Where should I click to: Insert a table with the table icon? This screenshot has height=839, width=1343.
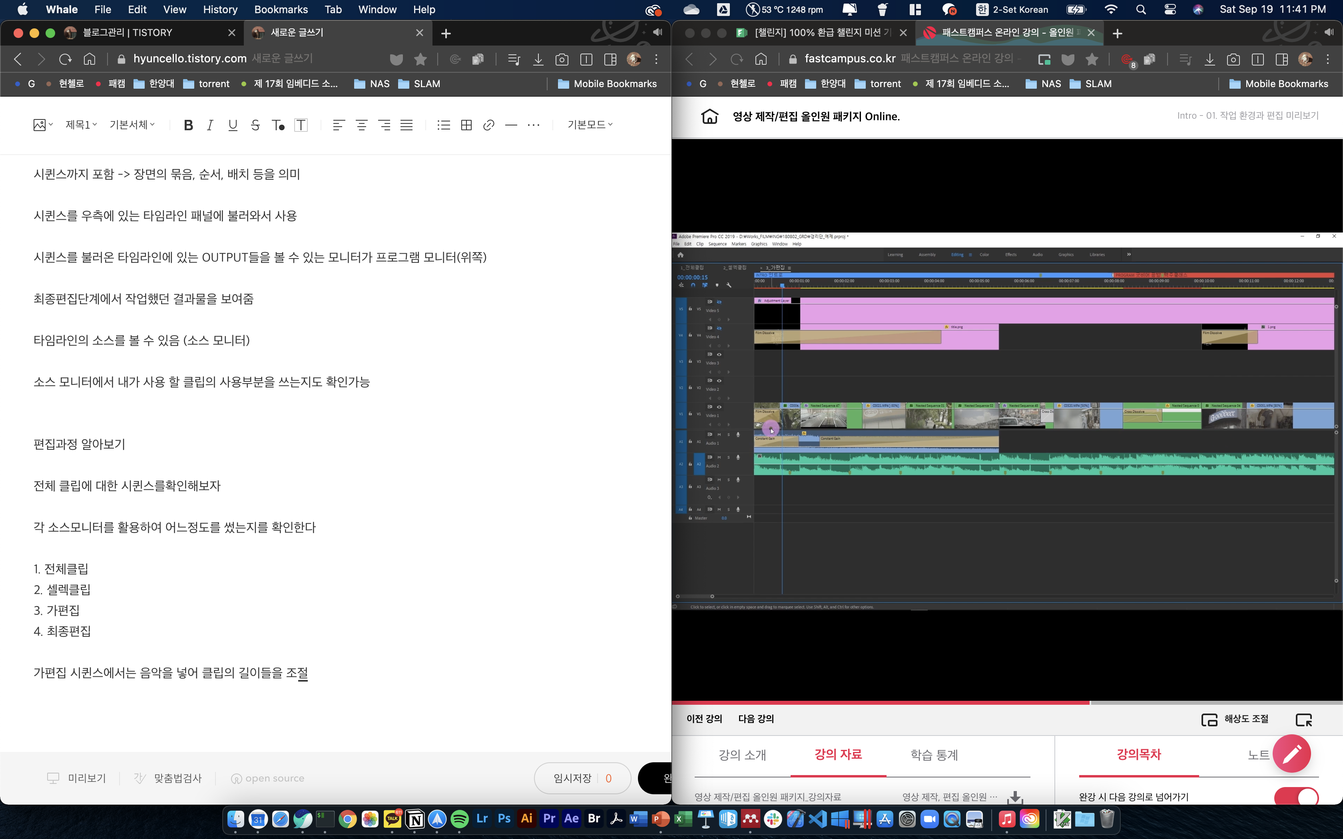point(466,125)
